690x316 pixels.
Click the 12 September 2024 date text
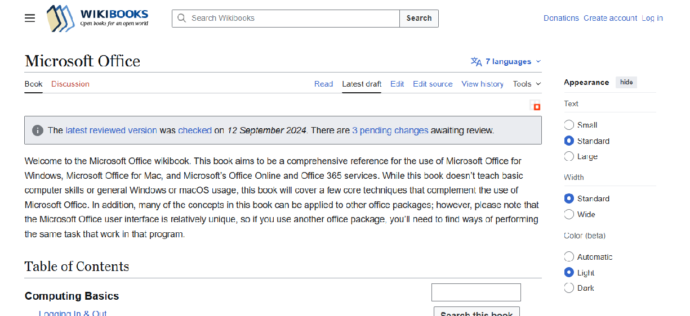click(266, 130)
